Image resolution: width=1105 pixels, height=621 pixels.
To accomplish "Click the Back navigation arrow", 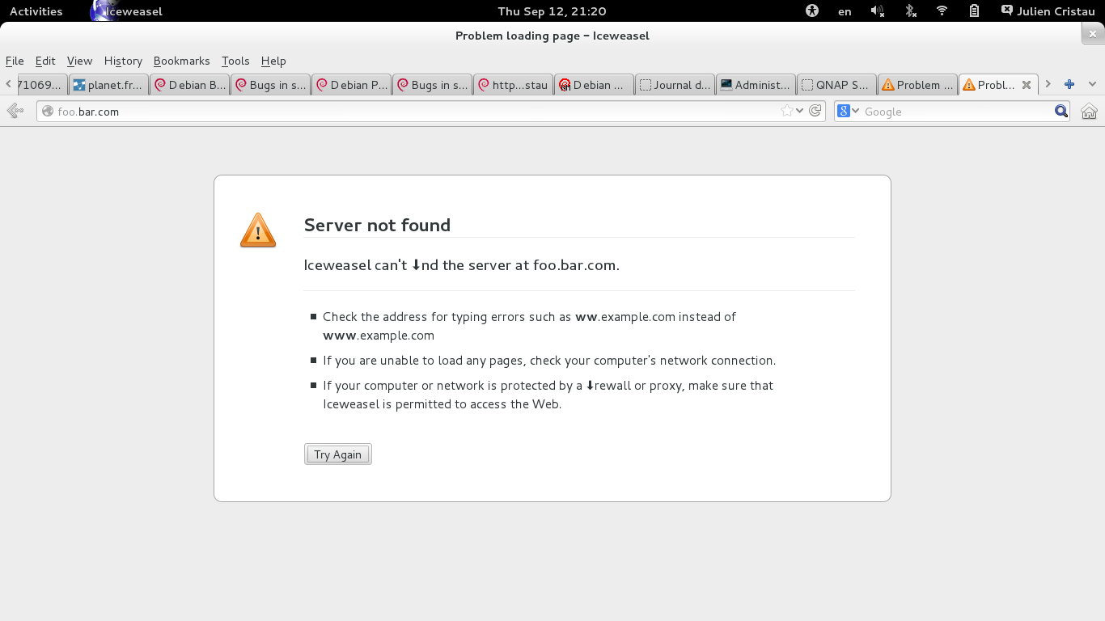I will [15, 111].
